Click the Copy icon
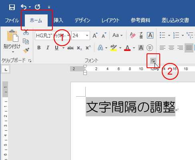This screenshot has height=160, width=195. pos(26,41)
